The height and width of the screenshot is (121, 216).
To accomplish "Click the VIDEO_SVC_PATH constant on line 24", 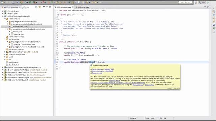I will pos(100,48).
